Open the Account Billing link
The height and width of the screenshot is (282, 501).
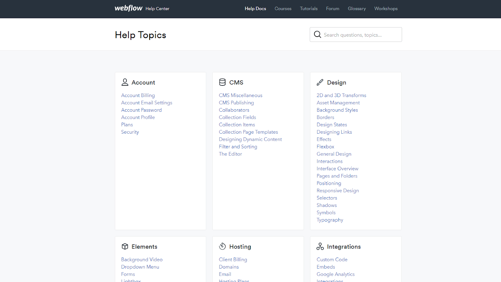138,95
